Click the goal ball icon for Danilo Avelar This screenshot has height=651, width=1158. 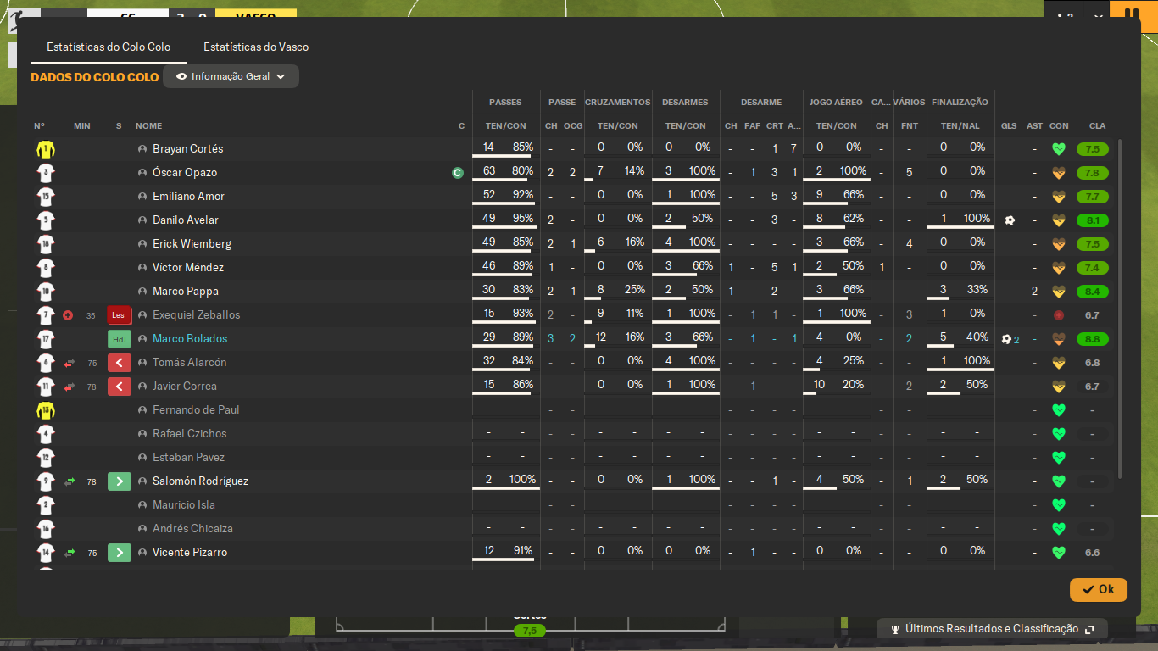click(x=1009, y=220)
